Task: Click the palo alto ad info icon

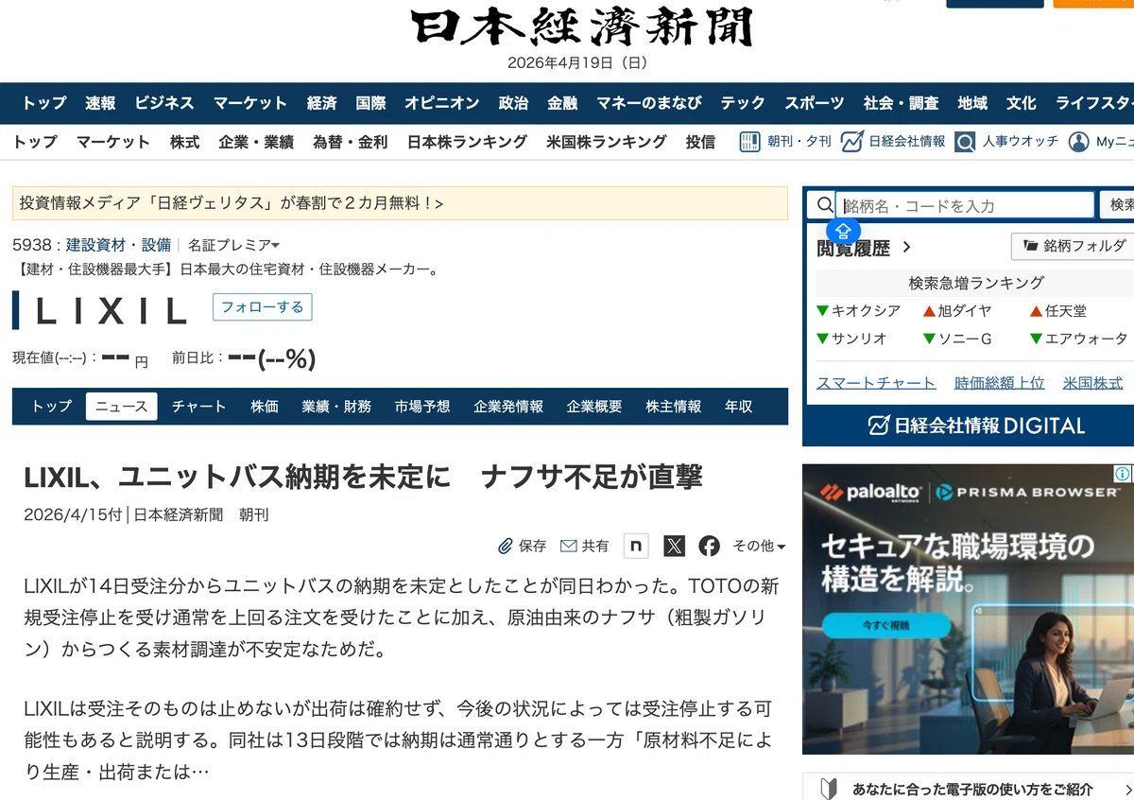Action: tap(1123, 473)
